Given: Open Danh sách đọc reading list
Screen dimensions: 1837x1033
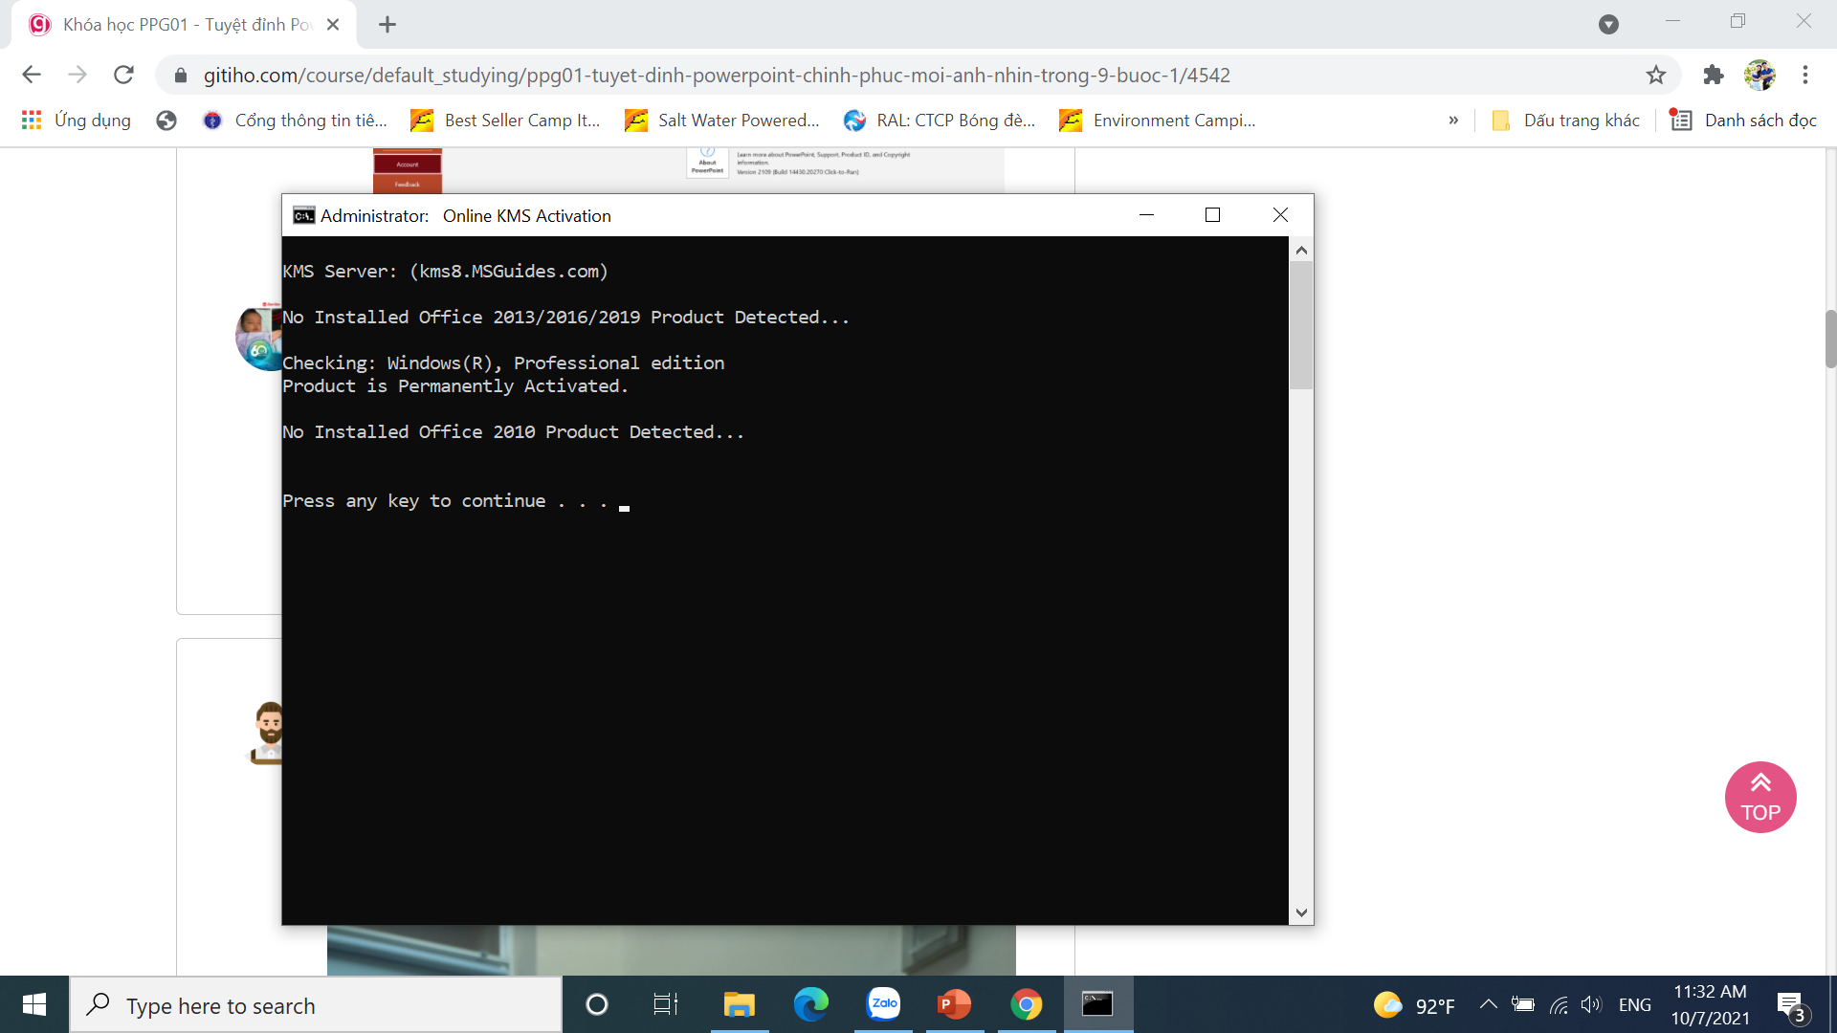Looking at the screenshot, I should click(x=1743, y=120).
